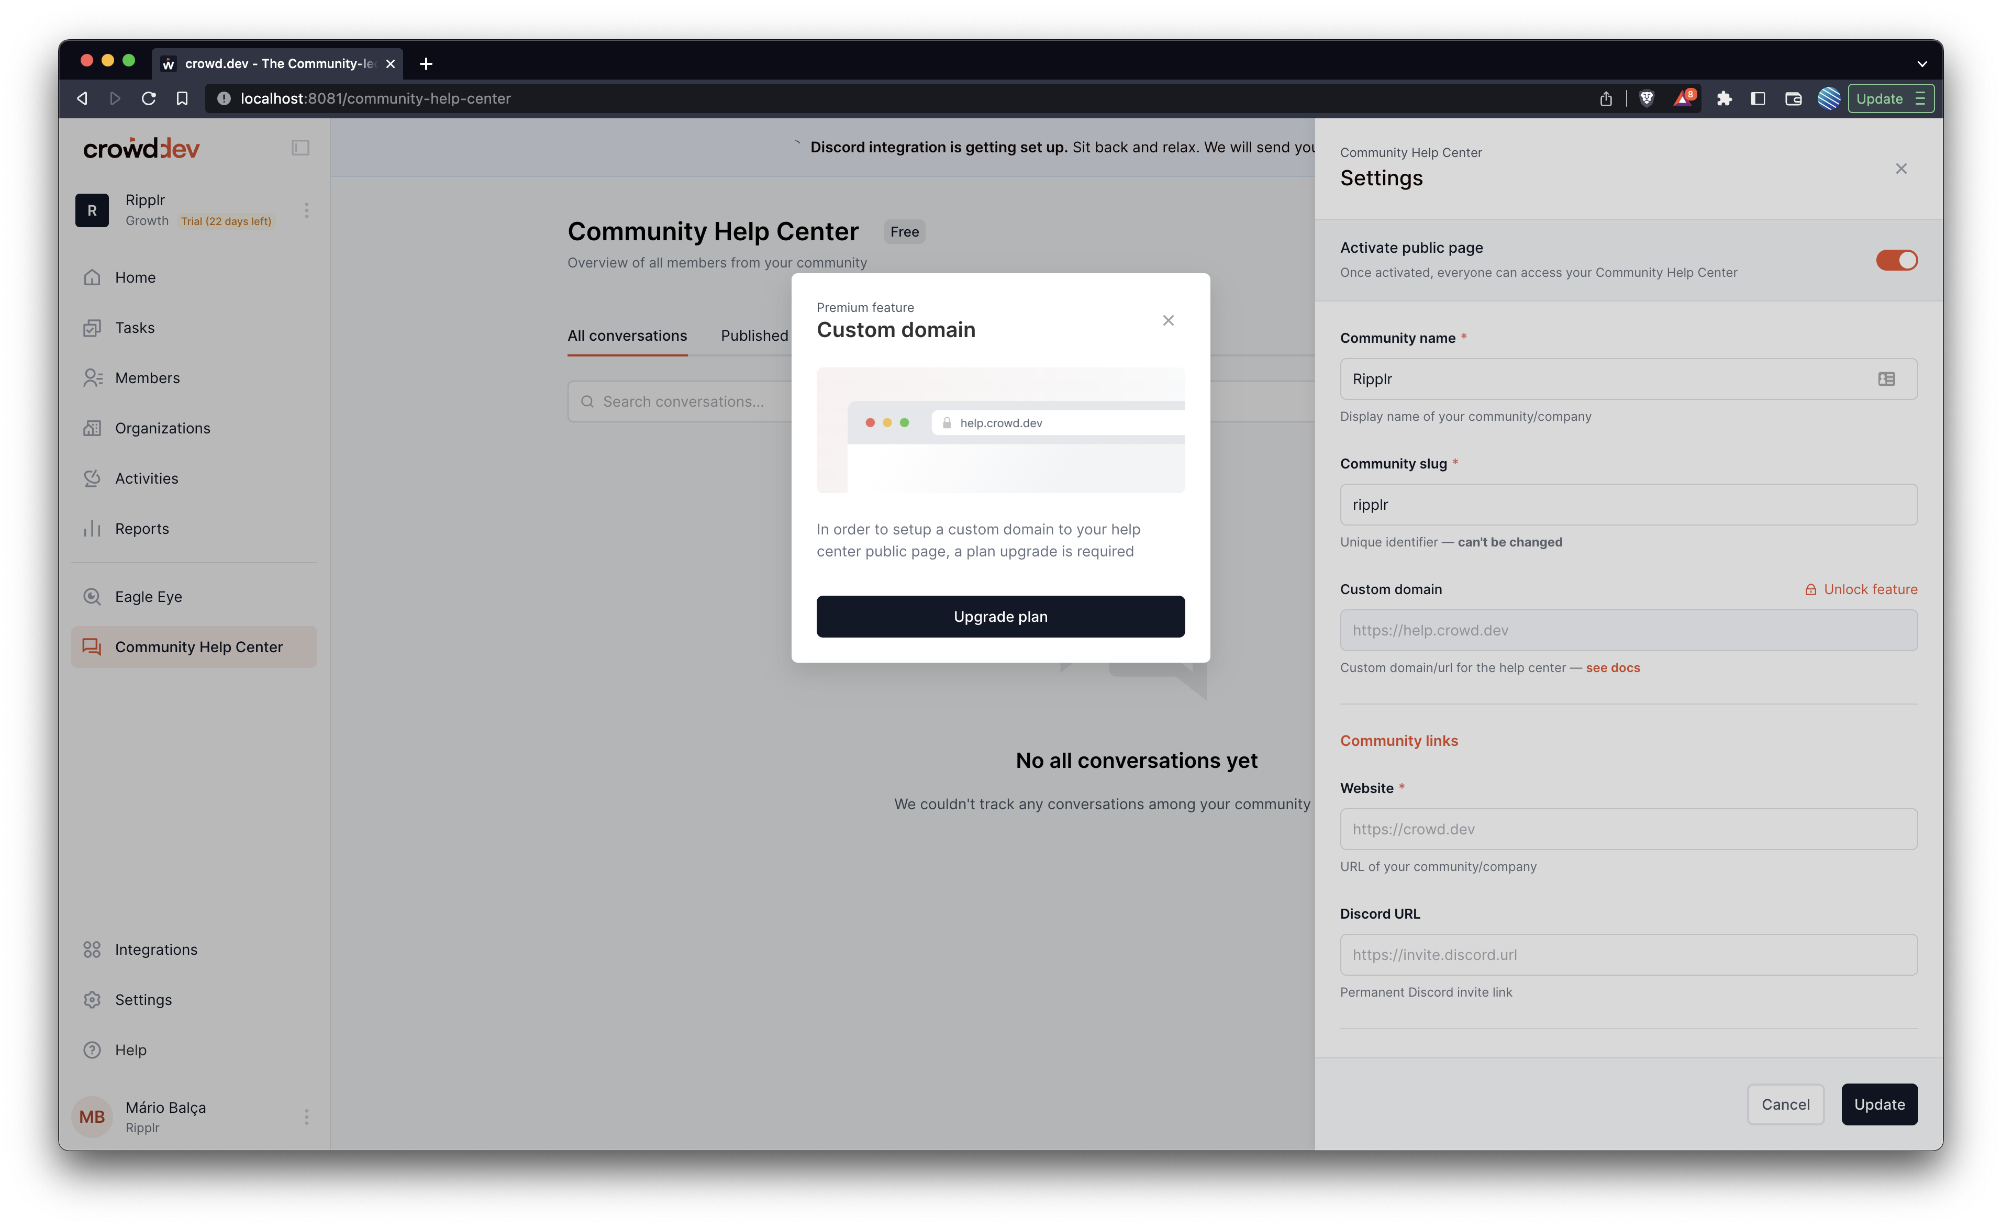
Task: Open Members from the sidebar
Action: [x=147, y=377]
